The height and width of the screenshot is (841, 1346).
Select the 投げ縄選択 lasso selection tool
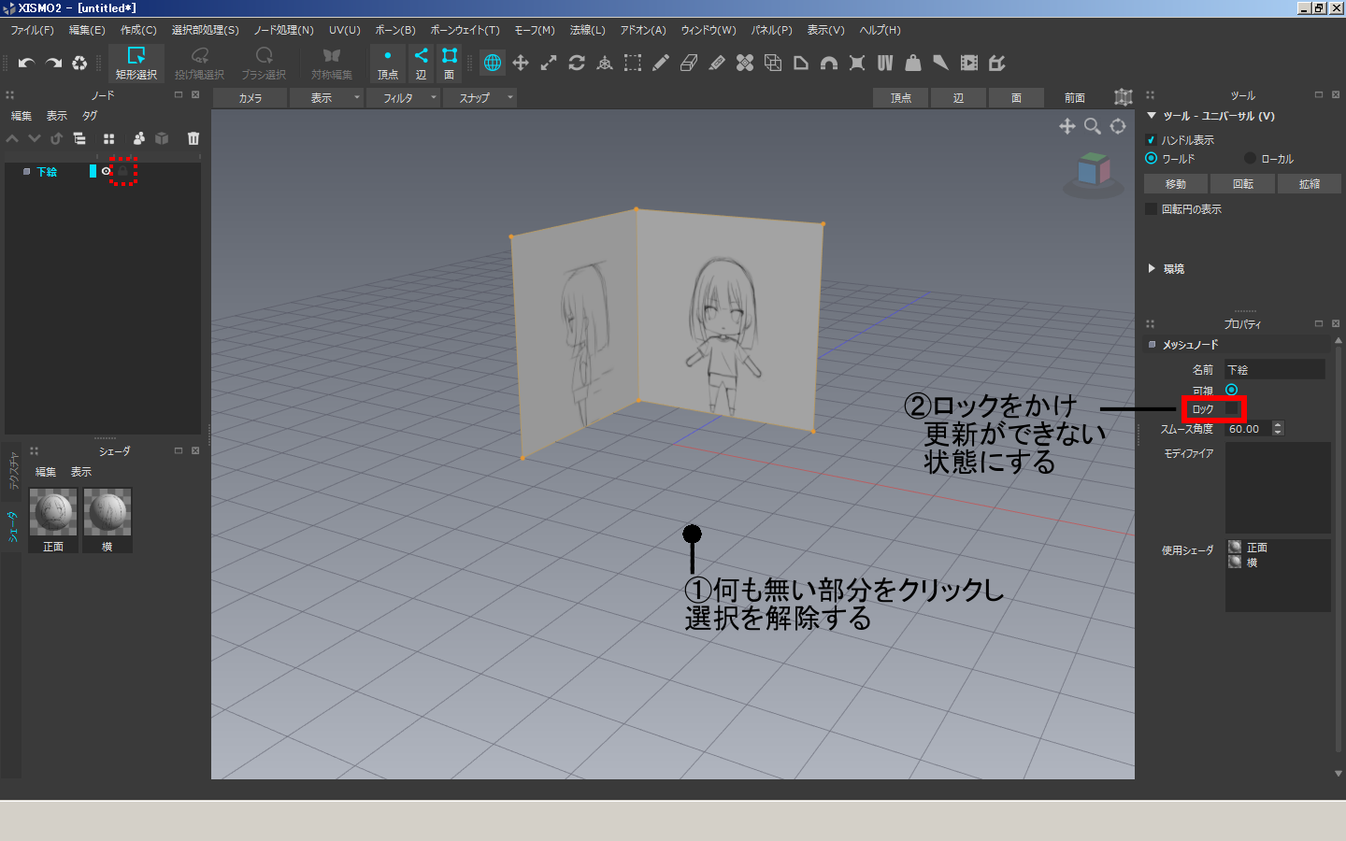coord(199,63)
